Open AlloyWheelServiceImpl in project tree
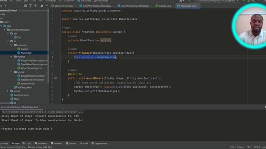 [33, 76]
